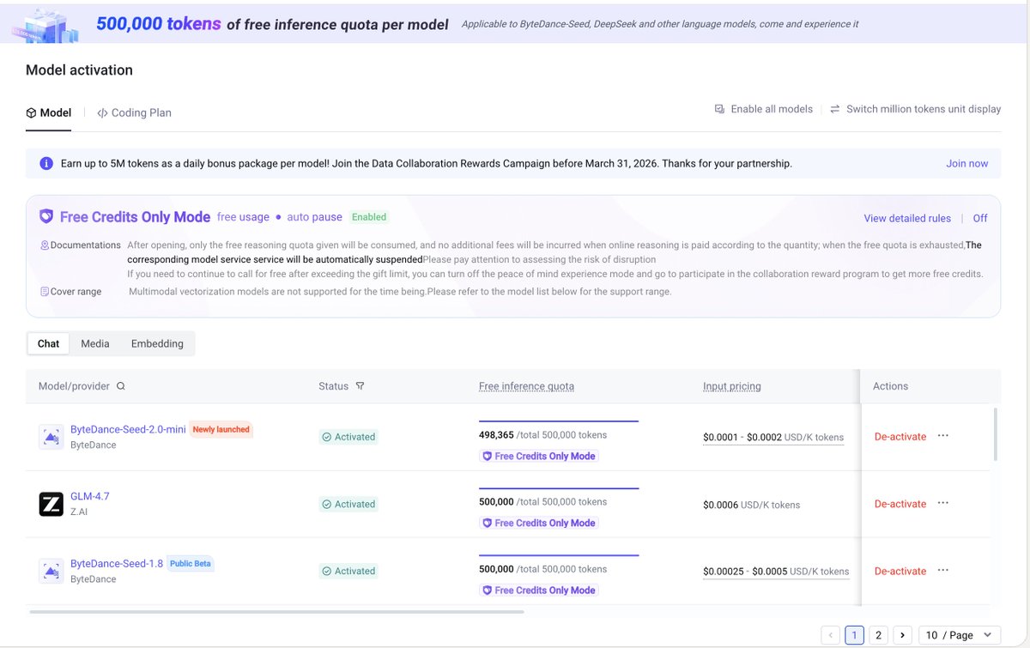Click the Documentations icon in mode panel
Viewport: 1030px width, 648px height.
(45, 245)
